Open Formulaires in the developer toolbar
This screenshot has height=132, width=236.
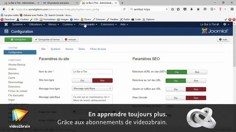point(48,19)
